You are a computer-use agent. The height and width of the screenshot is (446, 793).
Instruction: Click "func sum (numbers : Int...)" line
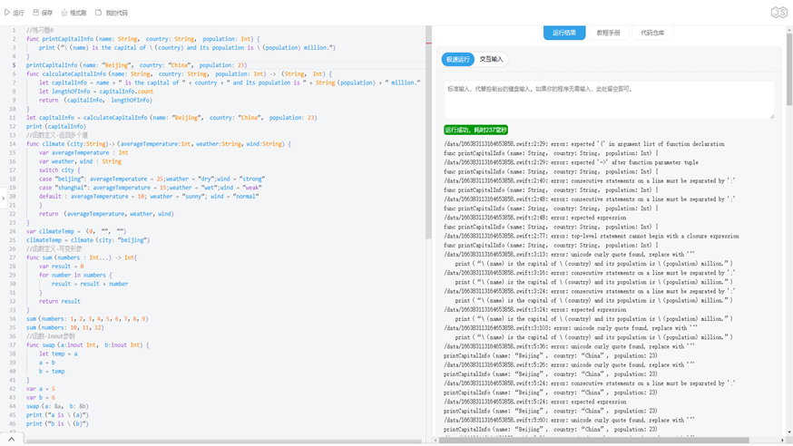point(82,257)
